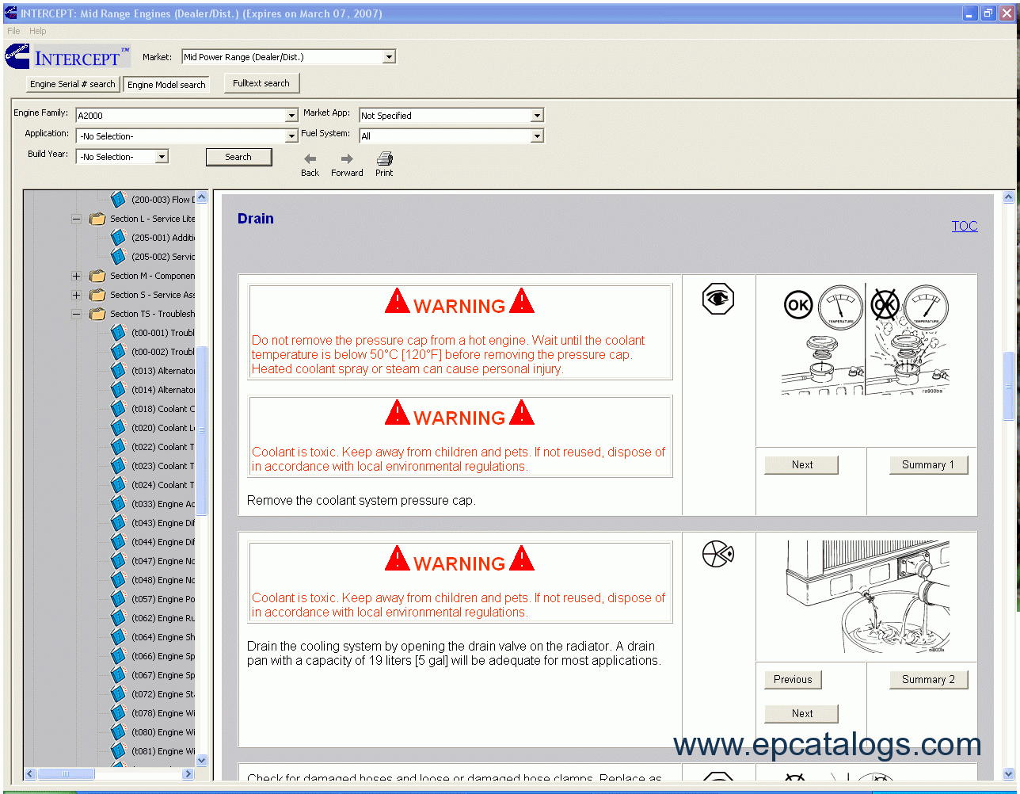Open the Fuel System dropdown

(538, 136)
